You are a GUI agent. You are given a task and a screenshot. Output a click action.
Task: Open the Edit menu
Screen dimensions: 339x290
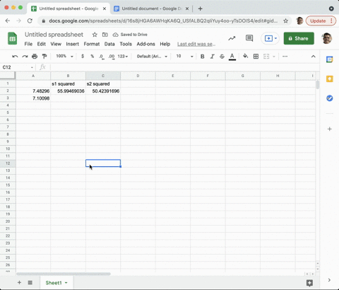(x=41, y=44)
